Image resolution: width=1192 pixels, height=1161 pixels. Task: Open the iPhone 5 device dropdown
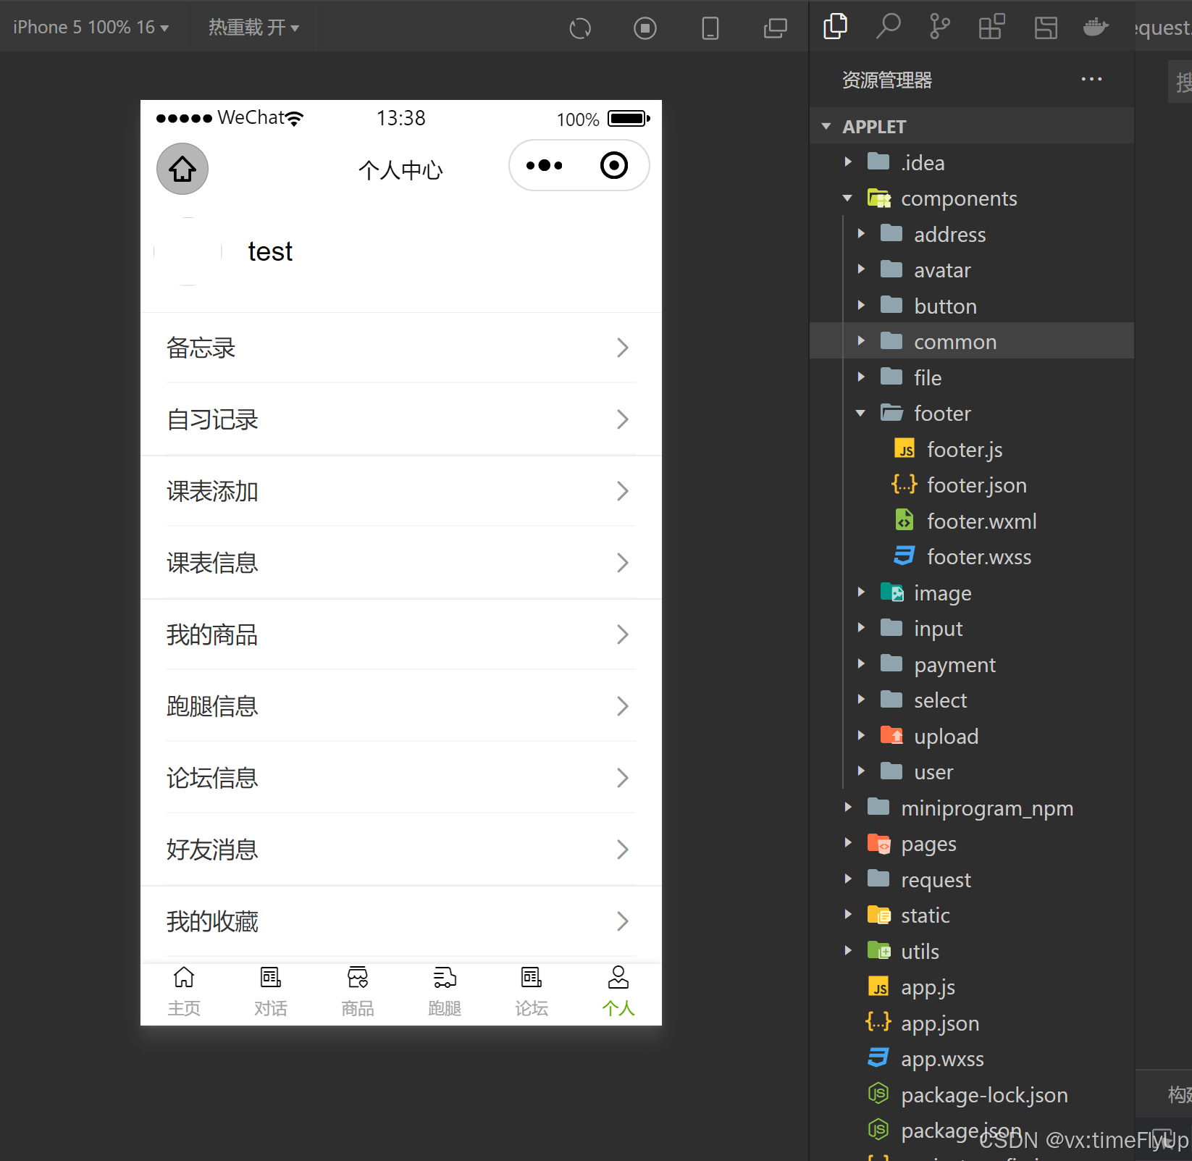[91, 28]
